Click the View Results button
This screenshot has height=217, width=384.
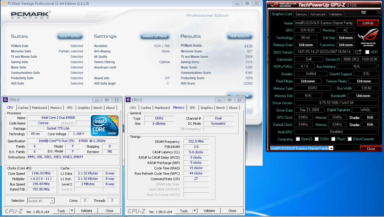coord(240,36)
